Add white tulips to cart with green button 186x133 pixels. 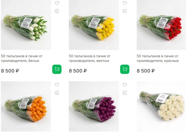57,69
